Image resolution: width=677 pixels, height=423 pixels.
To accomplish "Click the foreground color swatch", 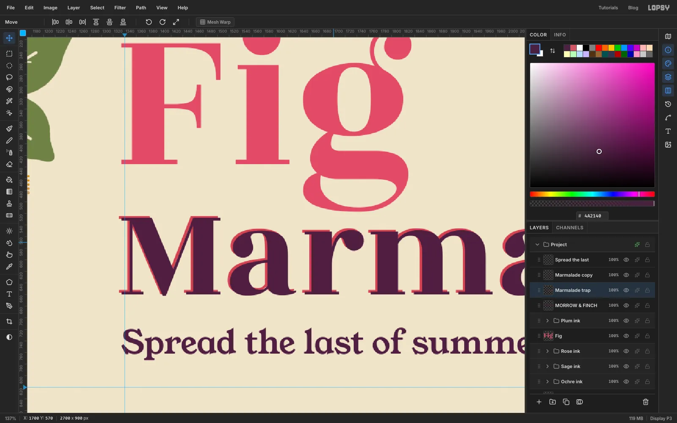I will coord(535,49).
